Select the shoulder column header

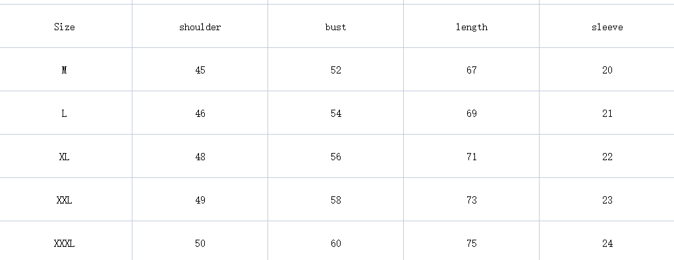tap(200, 27)
